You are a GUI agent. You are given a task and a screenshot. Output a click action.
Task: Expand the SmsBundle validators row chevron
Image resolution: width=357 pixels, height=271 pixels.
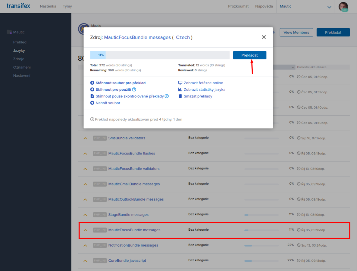point(85,138)
